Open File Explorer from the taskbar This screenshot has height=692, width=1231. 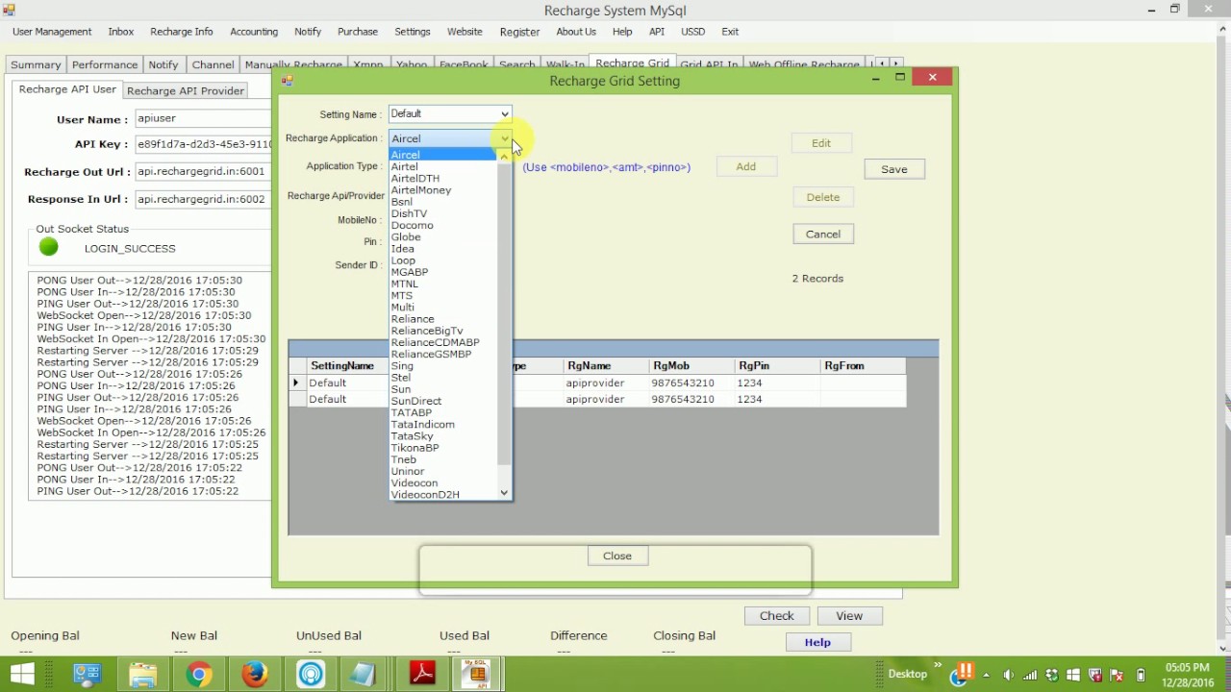(143, 675)
